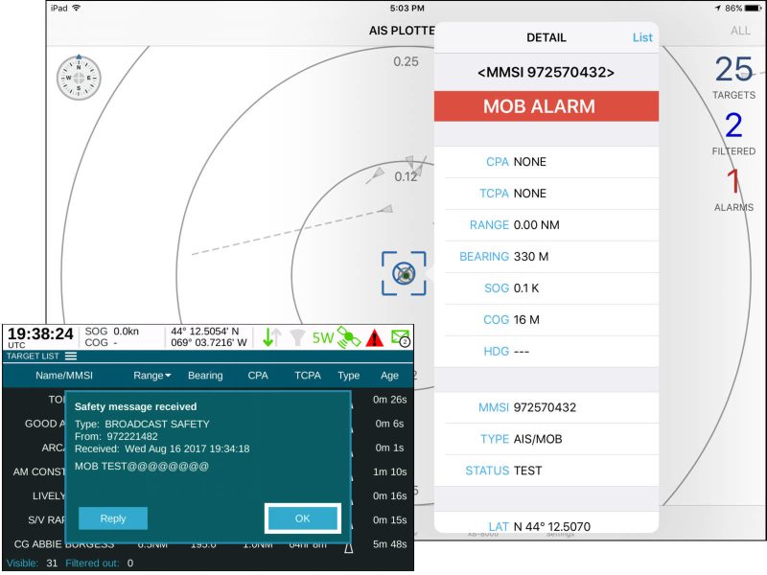The width and height of the screenshot is (767, 575).
Task: Tap the satellite GPS status icon
Action: click(x=349, y=337)
